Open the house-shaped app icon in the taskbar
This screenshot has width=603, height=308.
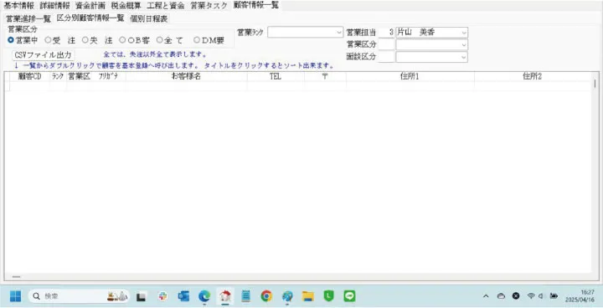[225, 296]
